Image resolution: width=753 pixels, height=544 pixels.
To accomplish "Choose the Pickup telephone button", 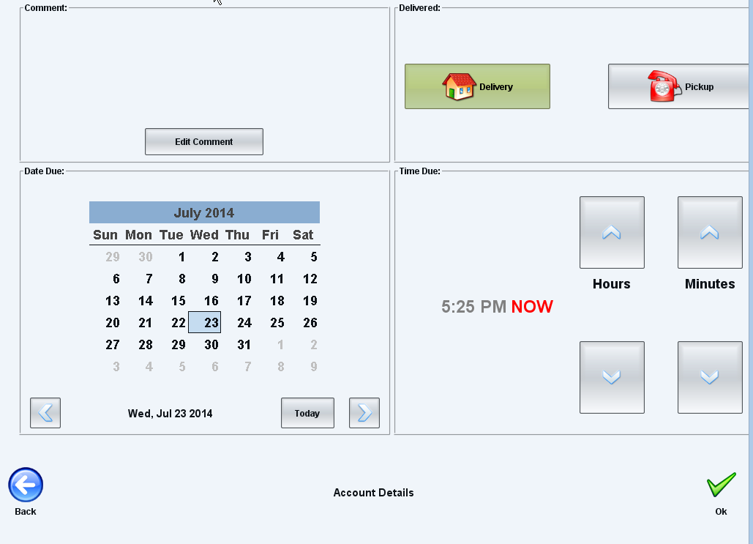I will point(679,86).
